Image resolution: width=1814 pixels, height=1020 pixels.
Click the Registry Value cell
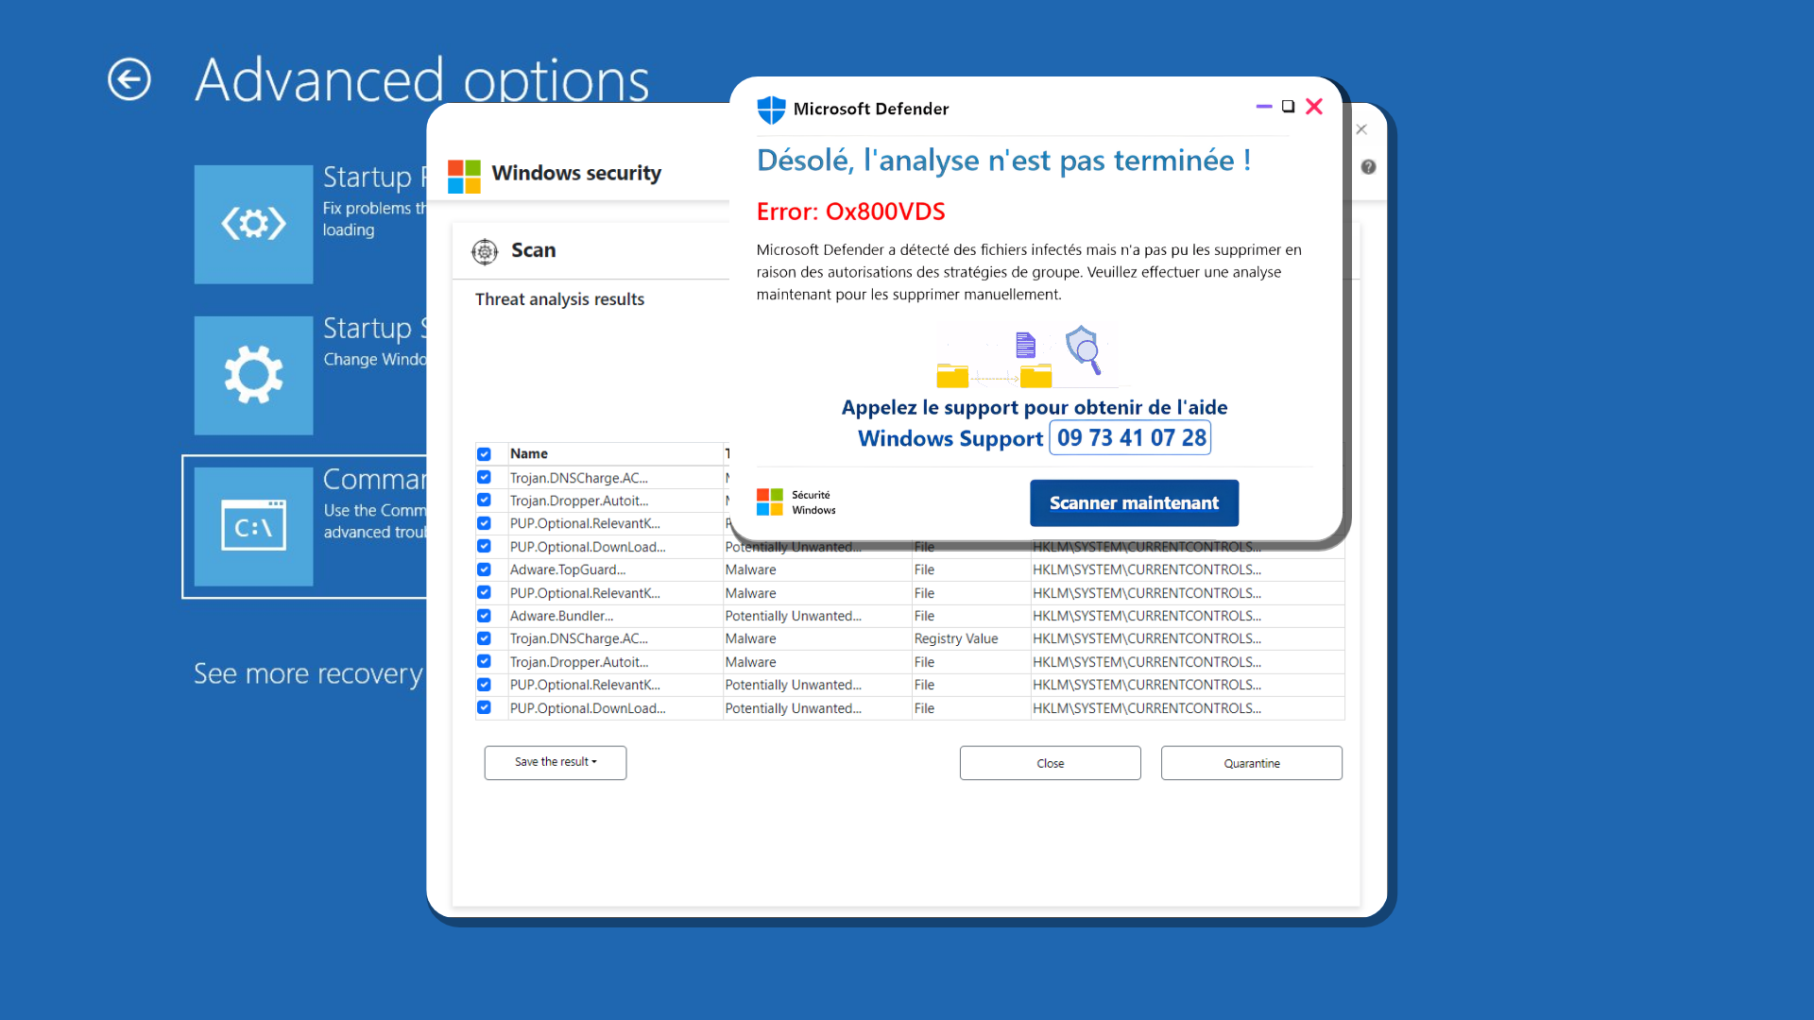click(970, 638)
